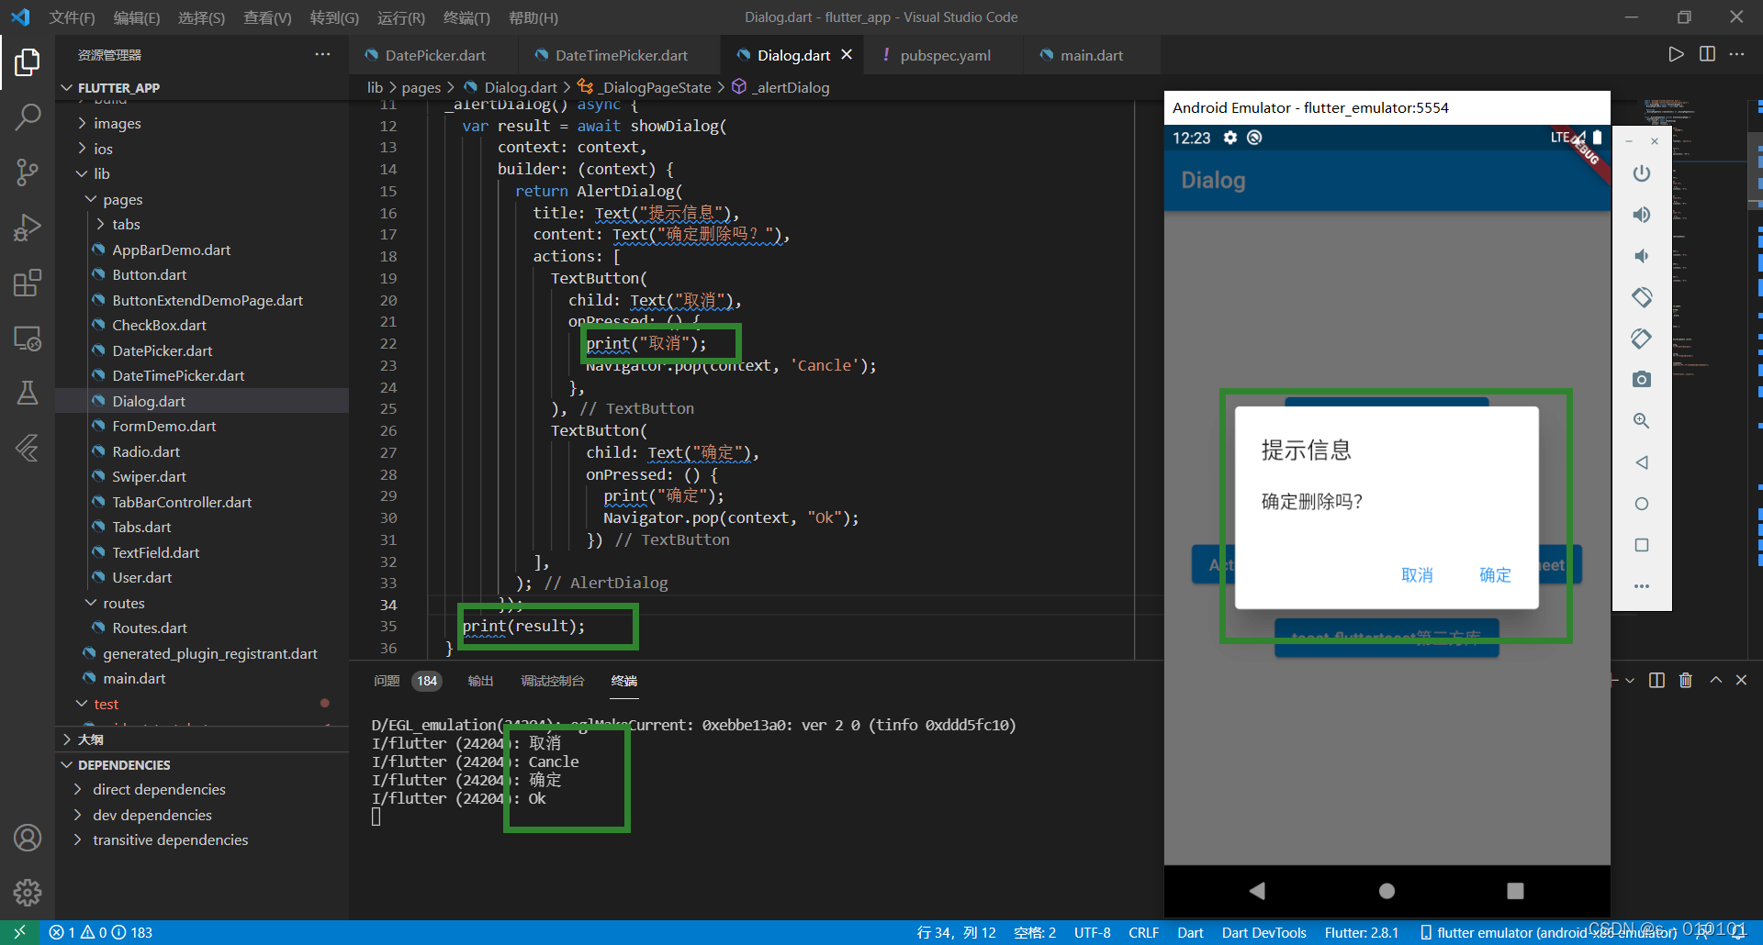Viewport: 1763px width, 945px height.
Task: Take an emulator screenshot with camera icon
Action: 1642,380
